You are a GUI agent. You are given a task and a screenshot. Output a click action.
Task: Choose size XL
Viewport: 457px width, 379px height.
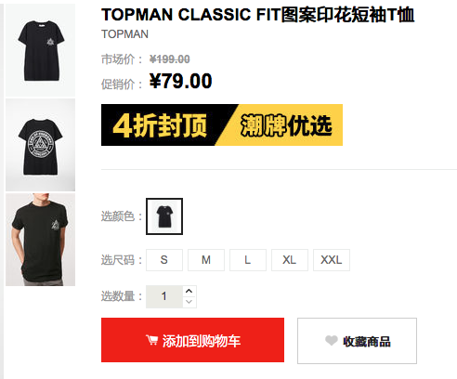tap(290, 260)
